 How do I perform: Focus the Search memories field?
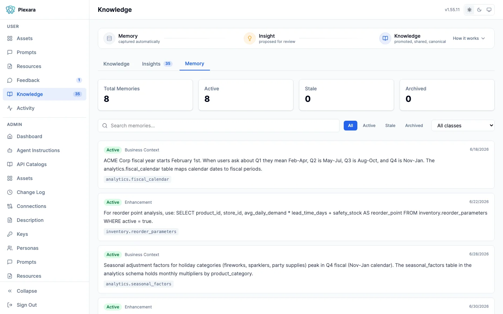point(219,126)
